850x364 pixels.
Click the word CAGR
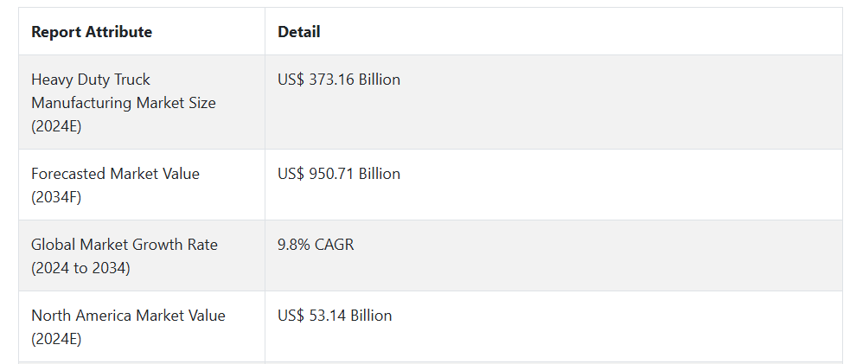tap(334, 245)
